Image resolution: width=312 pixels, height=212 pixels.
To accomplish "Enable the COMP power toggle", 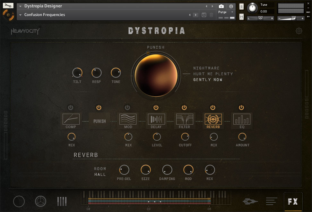I will pyautogui.click(x=71, y=107).
